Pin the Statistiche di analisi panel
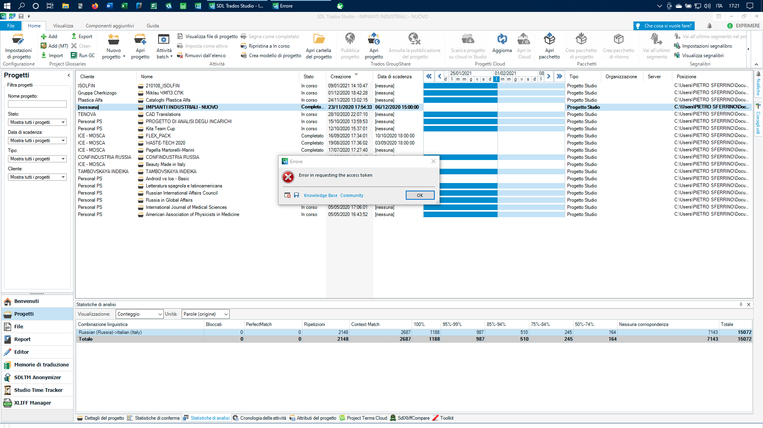This screenshot has width=763, height=428. tap(741, 305)
